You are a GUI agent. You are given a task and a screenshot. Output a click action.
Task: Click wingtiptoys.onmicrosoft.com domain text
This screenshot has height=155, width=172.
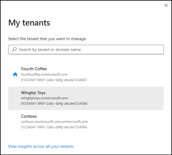(45, 98)
